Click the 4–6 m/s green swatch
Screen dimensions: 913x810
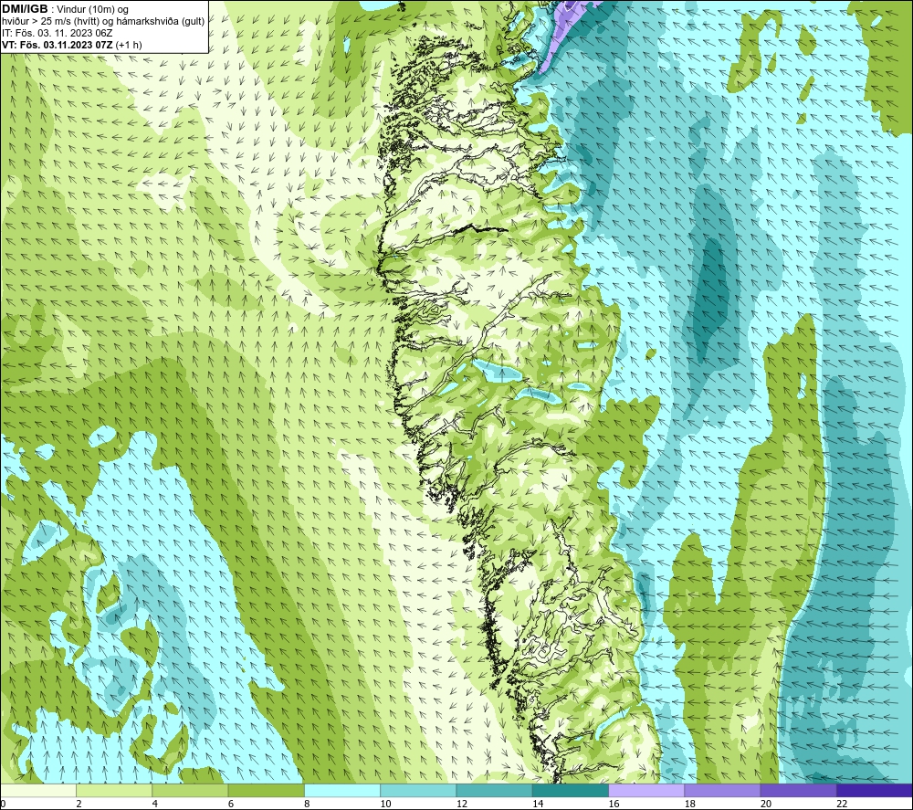(190, 790)
